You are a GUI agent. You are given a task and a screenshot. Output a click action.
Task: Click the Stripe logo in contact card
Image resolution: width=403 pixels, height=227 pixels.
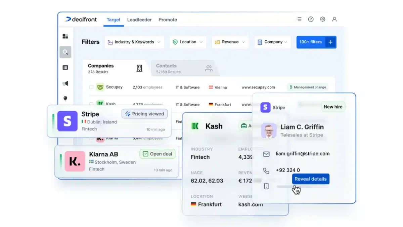265,107
